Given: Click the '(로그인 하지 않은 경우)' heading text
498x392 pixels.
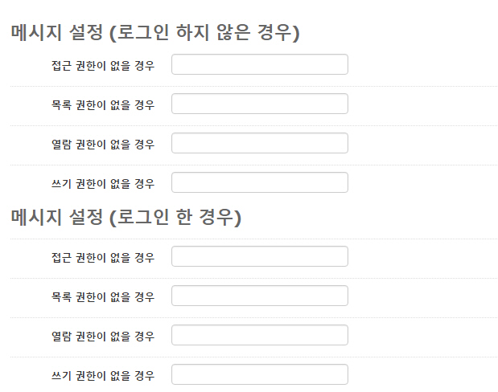Looking at the screenshot, I should (x=204, y=33).
